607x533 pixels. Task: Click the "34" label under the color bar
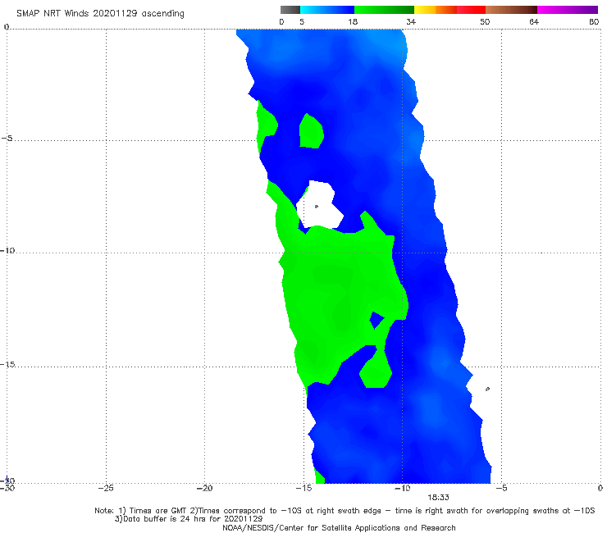411,21
